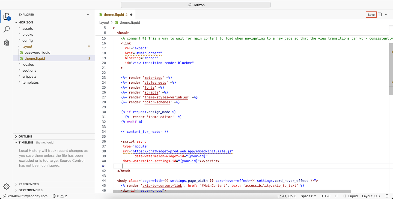Click the split editor icon
The height and width of the screenshot is (199, 393).
[380, 15]
